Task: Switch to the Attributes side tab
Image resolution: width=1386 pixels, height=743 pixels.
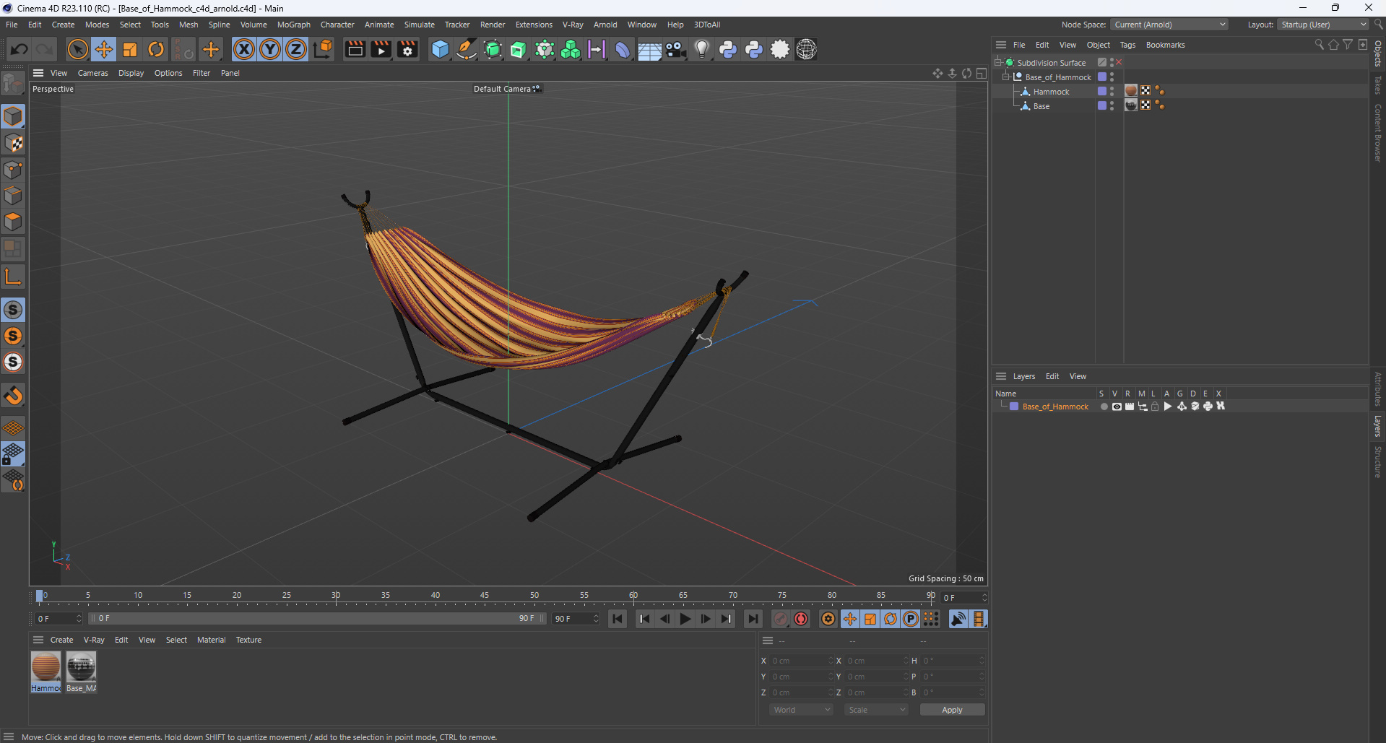Action: (x=1378, y=389)
